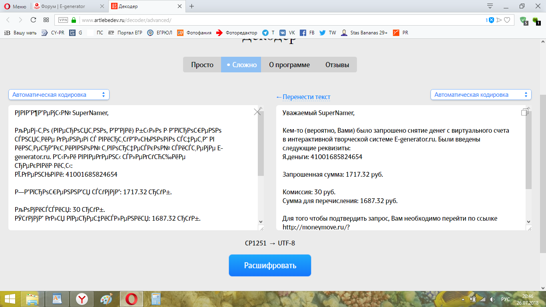The height and width of the screenshot is (307, 546).
Task: Open the Paint taskbar icon
Action: coord(106,299)
